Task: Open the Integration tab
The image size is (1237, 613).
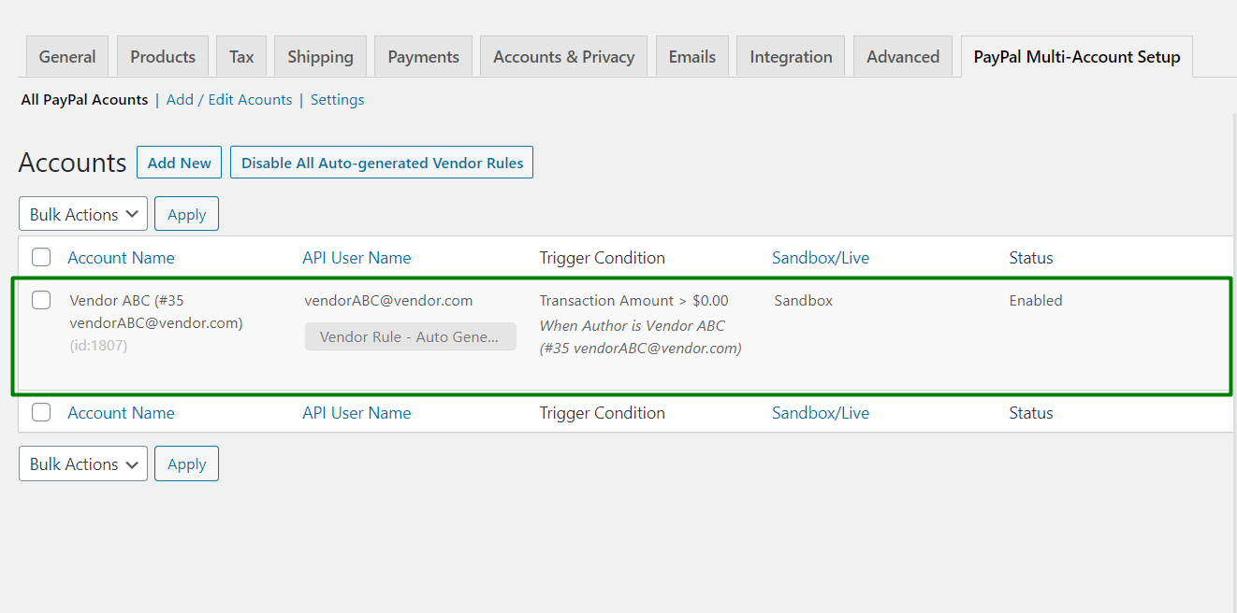Action: (791, 57)
